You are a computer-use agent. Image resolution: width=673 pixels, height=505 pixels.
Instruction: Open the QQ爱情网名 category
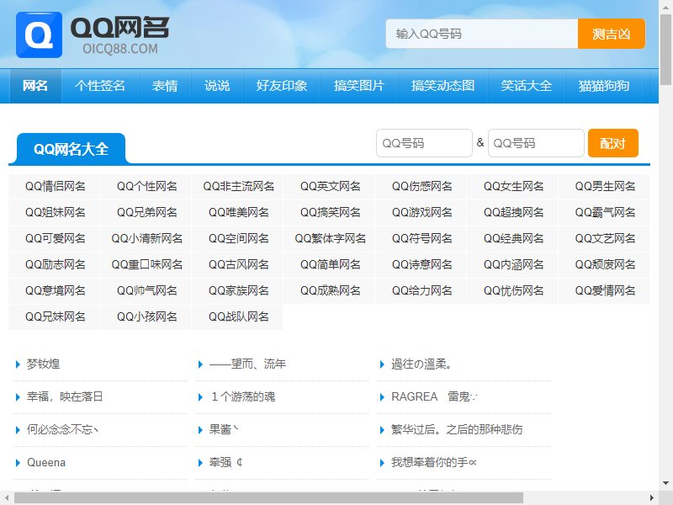(605, 290)
